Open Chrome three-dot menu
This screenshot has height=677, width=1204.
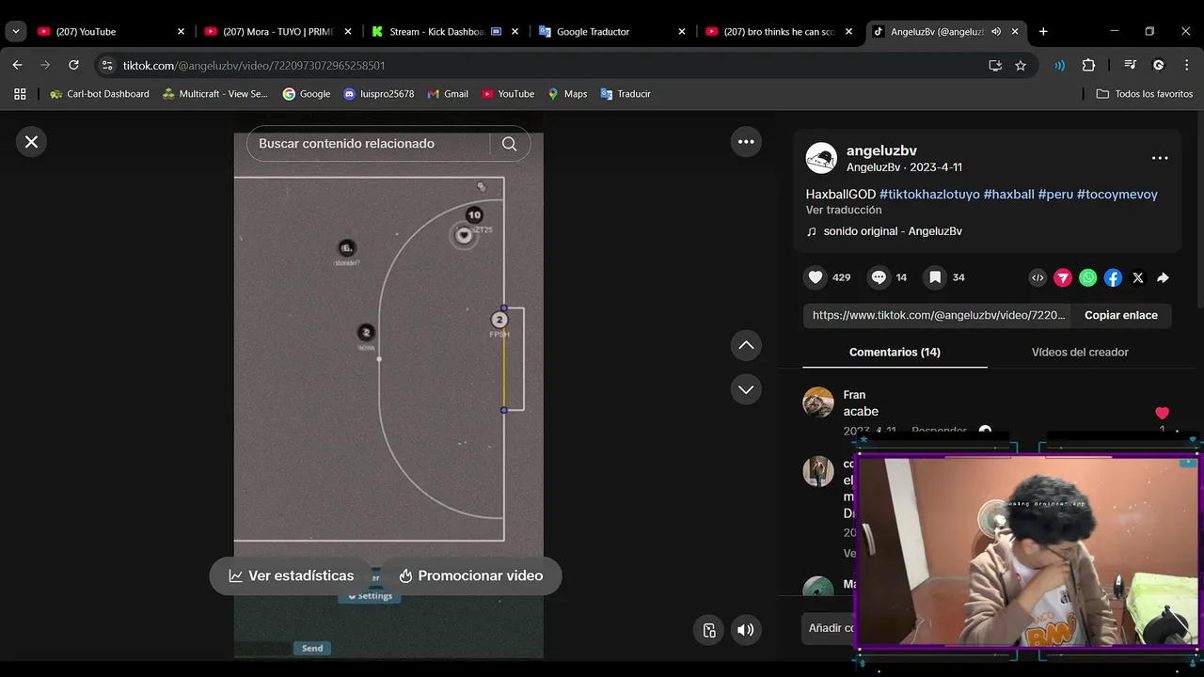pos(1187,66)
